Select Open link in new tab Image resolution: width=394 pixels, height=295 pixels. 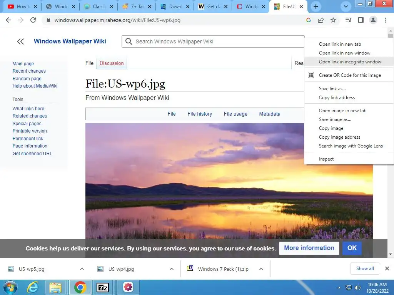pos(349,44)
